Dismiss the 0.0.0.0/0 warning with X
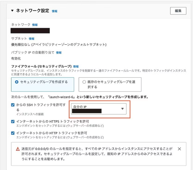The height and width of the screenshot is (170, 193). [x=179, y=149]
